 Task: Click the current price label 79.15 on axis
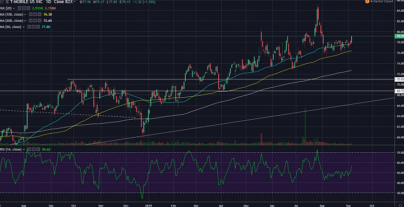point(399,36)
